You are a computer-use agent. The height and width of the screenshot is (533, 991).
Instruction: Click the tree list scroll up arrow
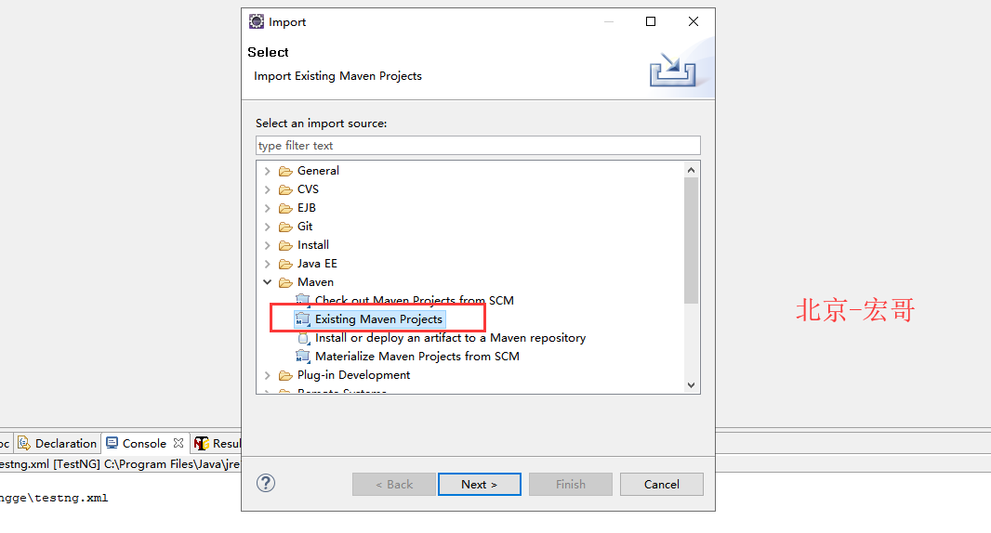691,170
